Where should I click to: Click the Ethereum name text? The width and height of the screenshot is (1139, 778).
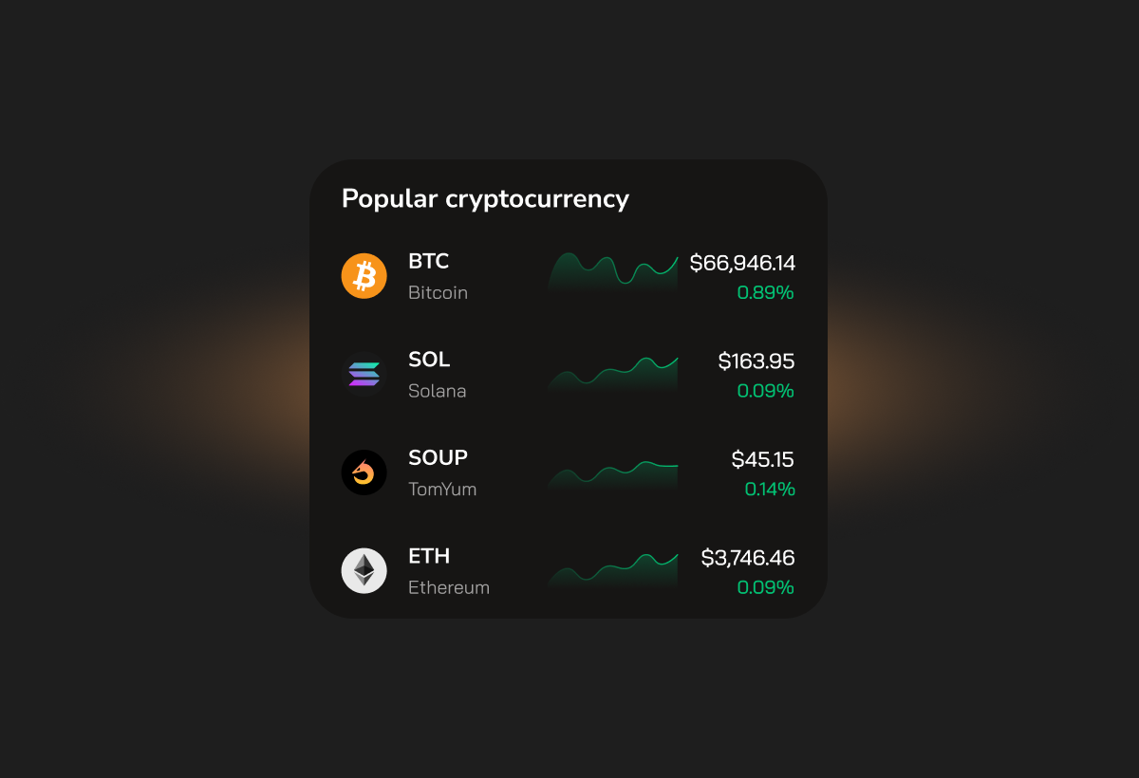point(449,587)
